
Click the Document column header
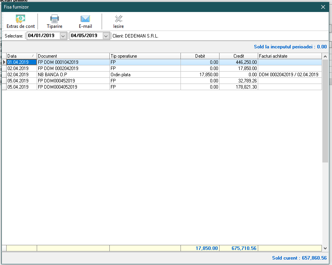[73, 56]
